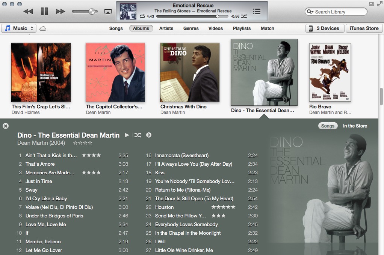This screenshot has height=255, width=384.
Task: Enter full screen mode icon
Action: (379, 4)
